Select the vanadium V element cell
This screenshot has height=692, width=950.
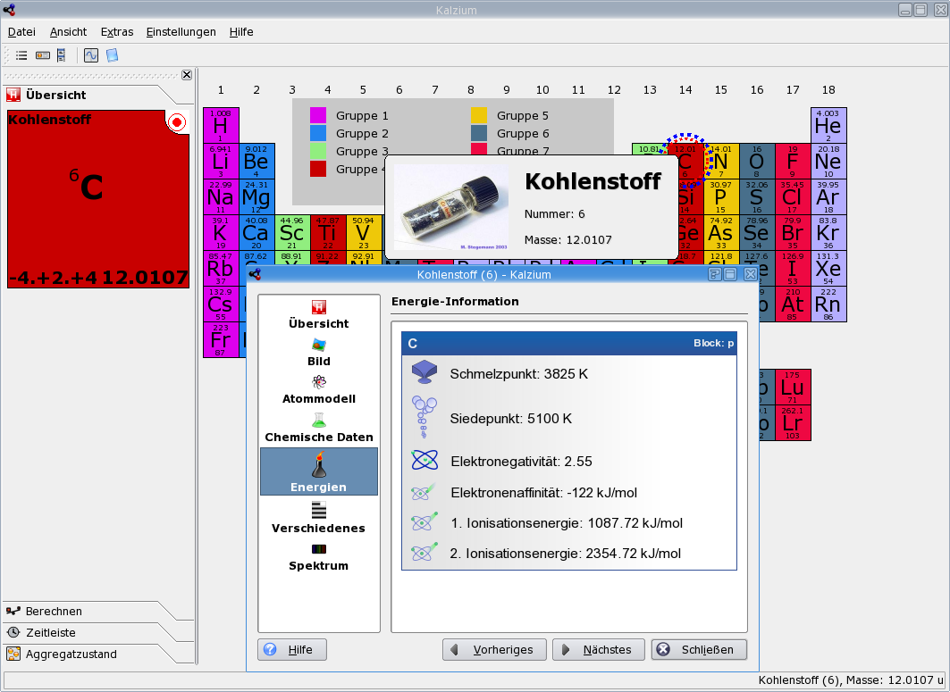click(364, 232)
